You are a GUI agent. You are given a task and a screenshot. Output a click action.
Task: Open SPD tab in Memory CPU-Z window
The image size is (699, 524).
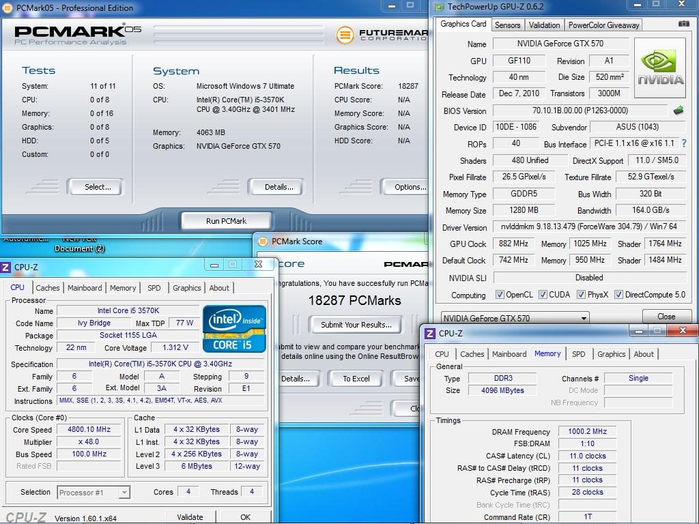click(579, 354)
